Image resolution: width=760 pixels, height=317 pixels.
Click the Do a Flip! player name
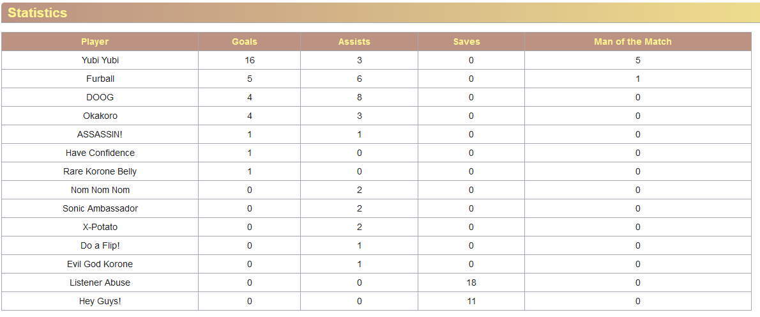pos(100,246)
